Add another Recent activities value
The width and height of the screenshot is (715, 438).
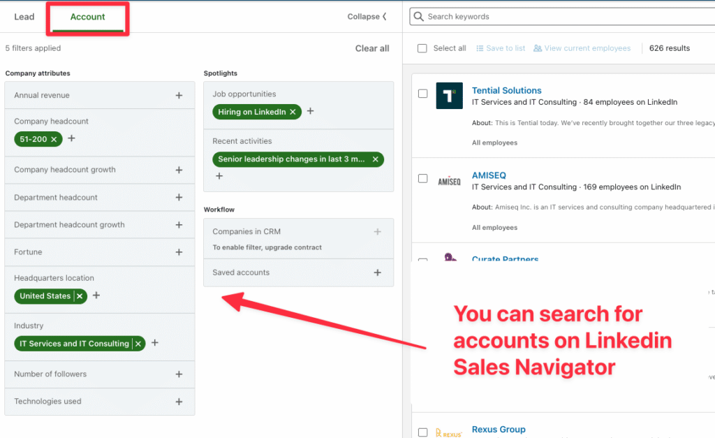tap(219, 175)
